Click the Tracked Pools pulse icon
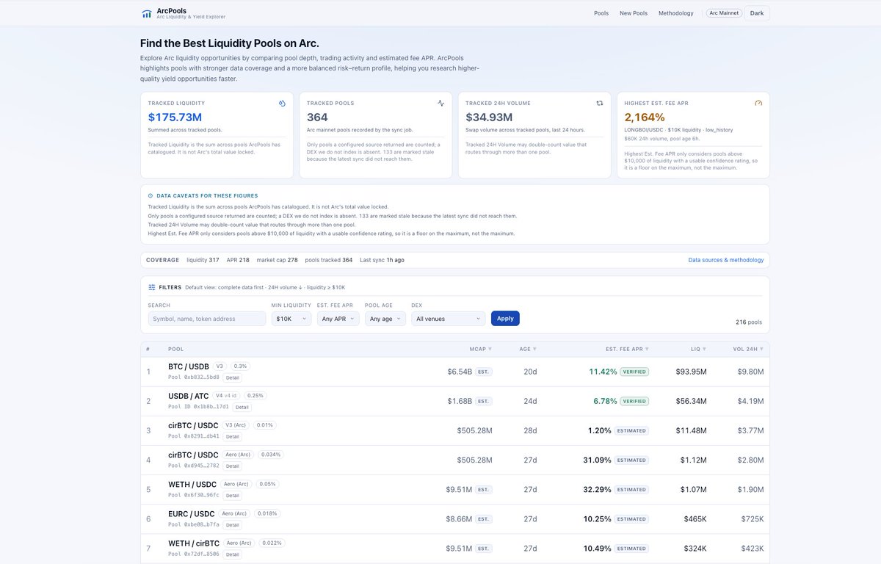Screen dimensions: 881x564 [x=440, y=104]
